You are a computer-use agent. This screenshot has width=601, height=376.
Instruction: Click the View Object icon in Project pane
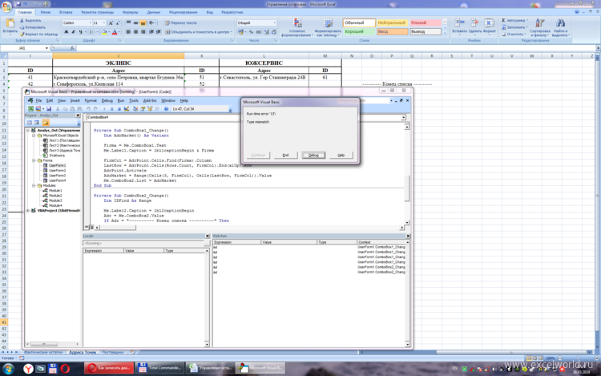coord(36,123)
